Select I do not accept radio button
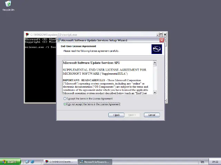This screenshot has width=221, height=165. point(65,104)
